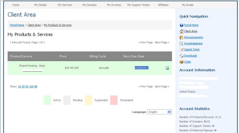Show 50 records per page

[x=27, y=86]
